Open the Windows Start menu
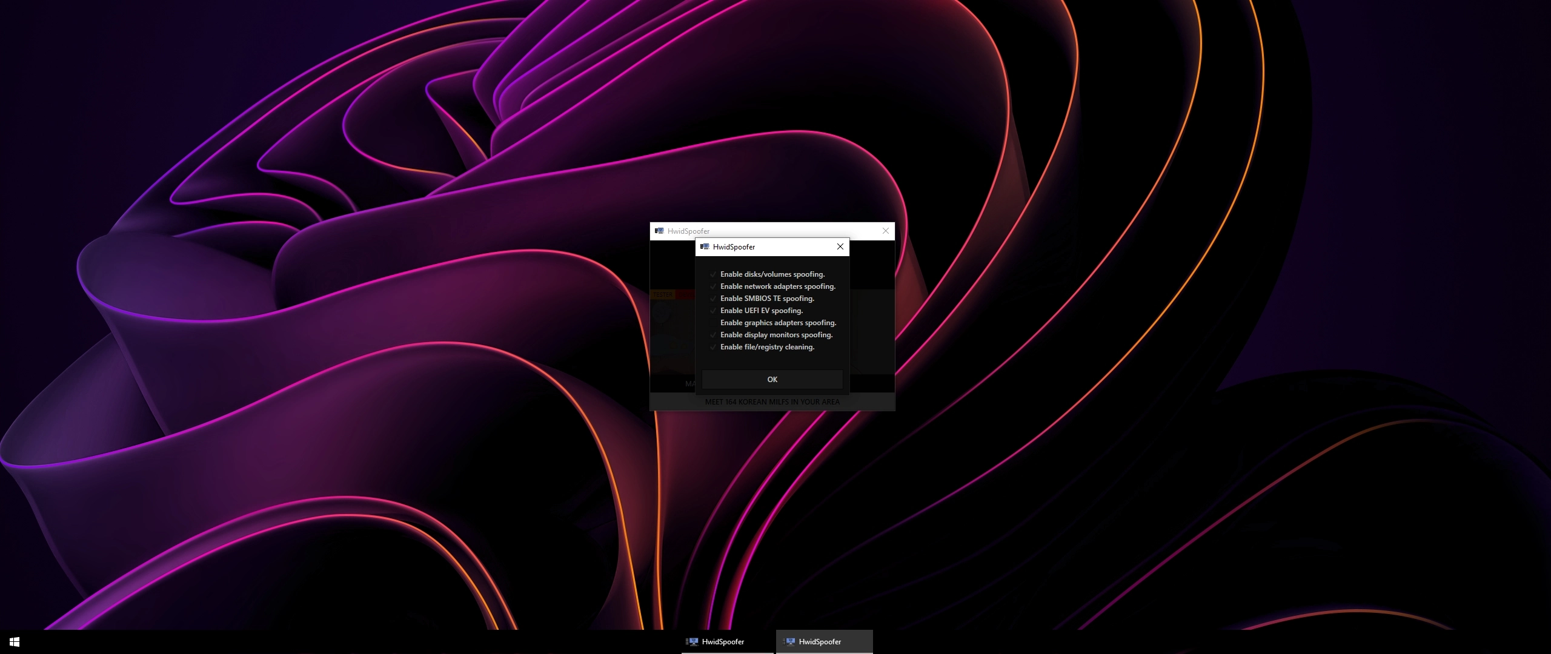1551x654 pixels. coord(13,642)
